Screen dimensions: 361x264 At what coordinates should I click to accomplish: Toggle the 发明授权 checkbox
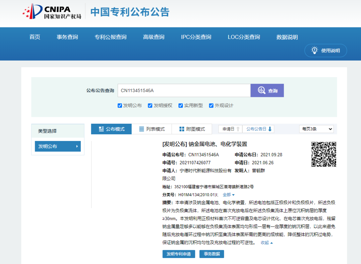tap(150, 106)
